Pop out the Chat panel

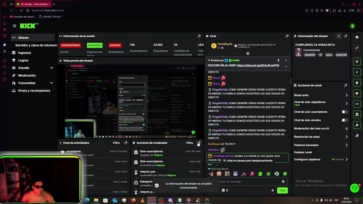coord(287,36)
